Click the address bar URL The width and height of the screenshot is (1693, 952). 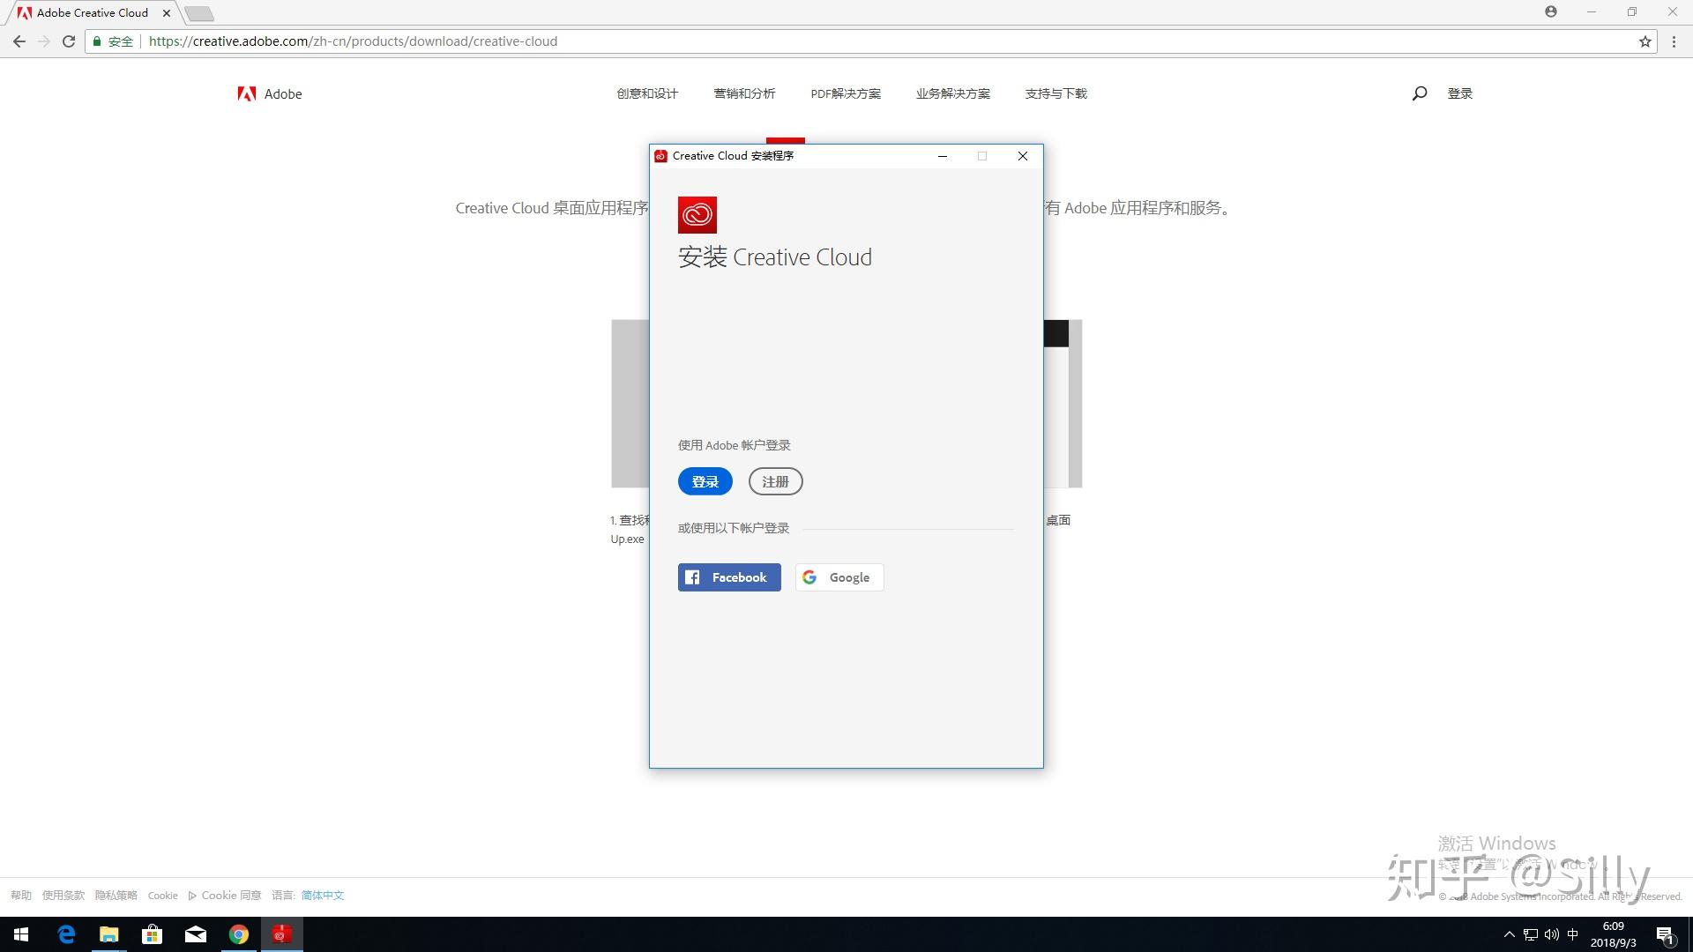tap(353, 41)
